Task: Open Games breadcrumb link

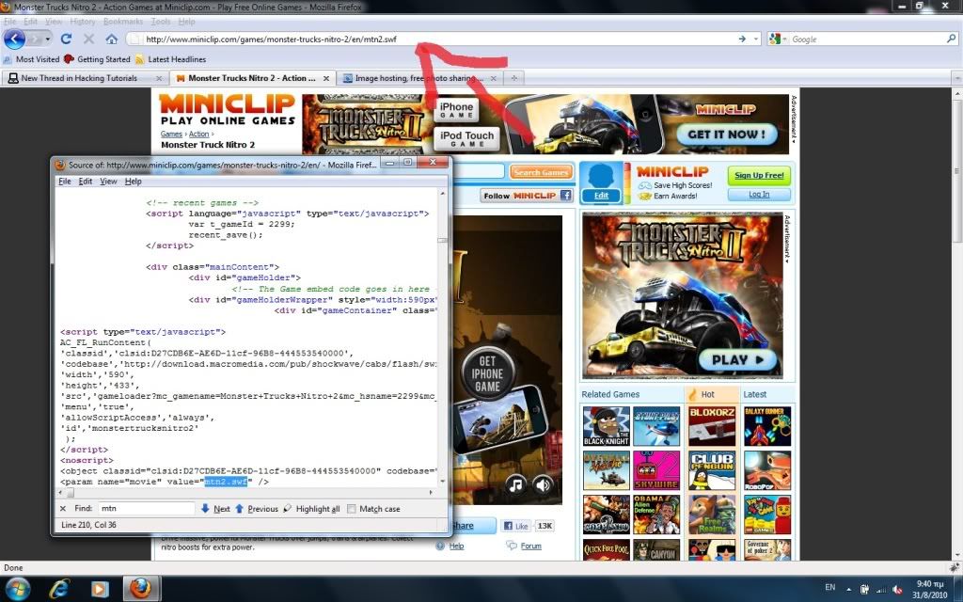Action: 171,134
